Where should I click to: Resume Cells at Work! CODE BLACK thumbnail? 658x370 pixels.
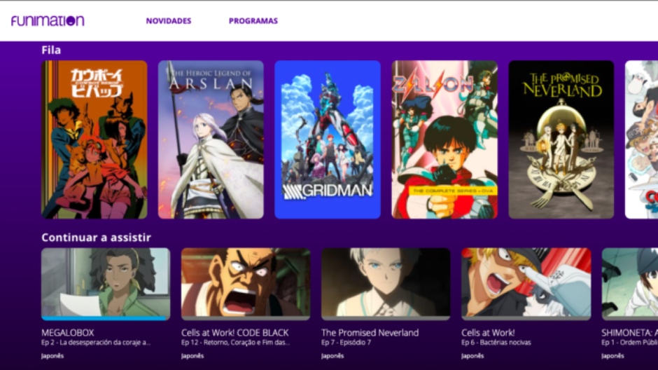[x=246, y=282]
